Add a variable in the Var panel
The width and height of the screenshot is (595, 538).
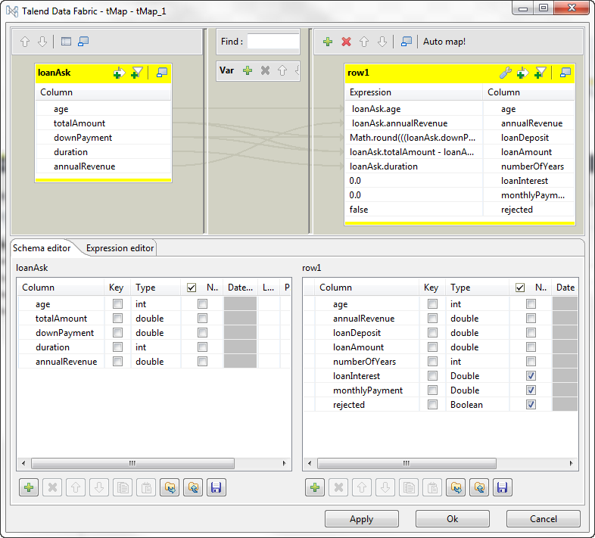(247, 70)
